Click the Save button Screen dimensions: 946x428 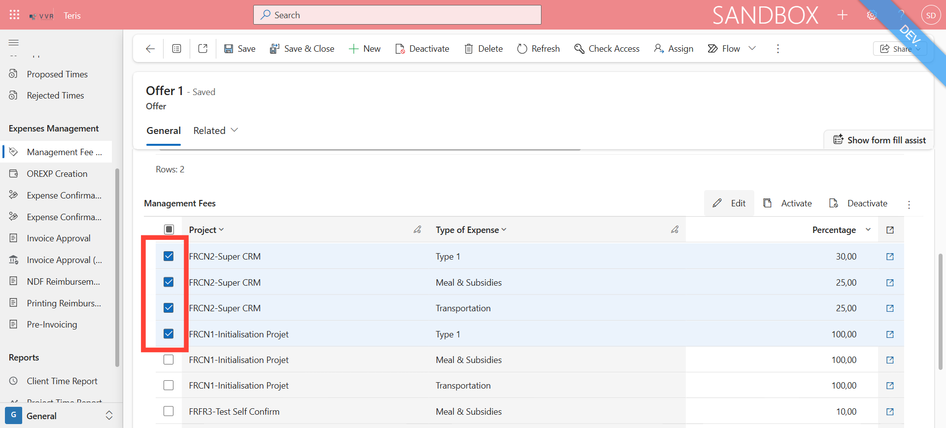point(239,49)
